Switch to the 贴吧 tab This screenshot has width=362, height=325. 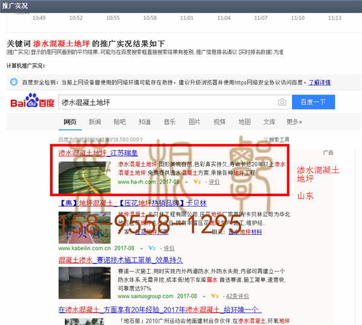point(119,122)
